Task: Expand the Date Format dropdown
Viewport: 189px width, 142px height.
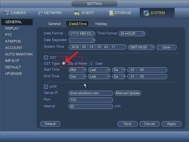Action: pos(82,34)
